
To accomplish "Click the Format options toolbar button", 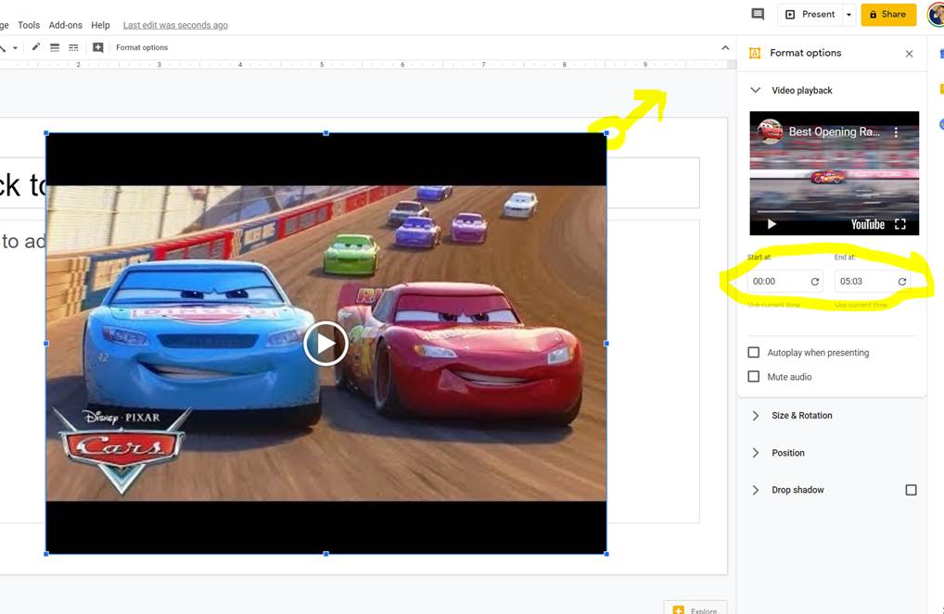I will click(x=142, y=47).
